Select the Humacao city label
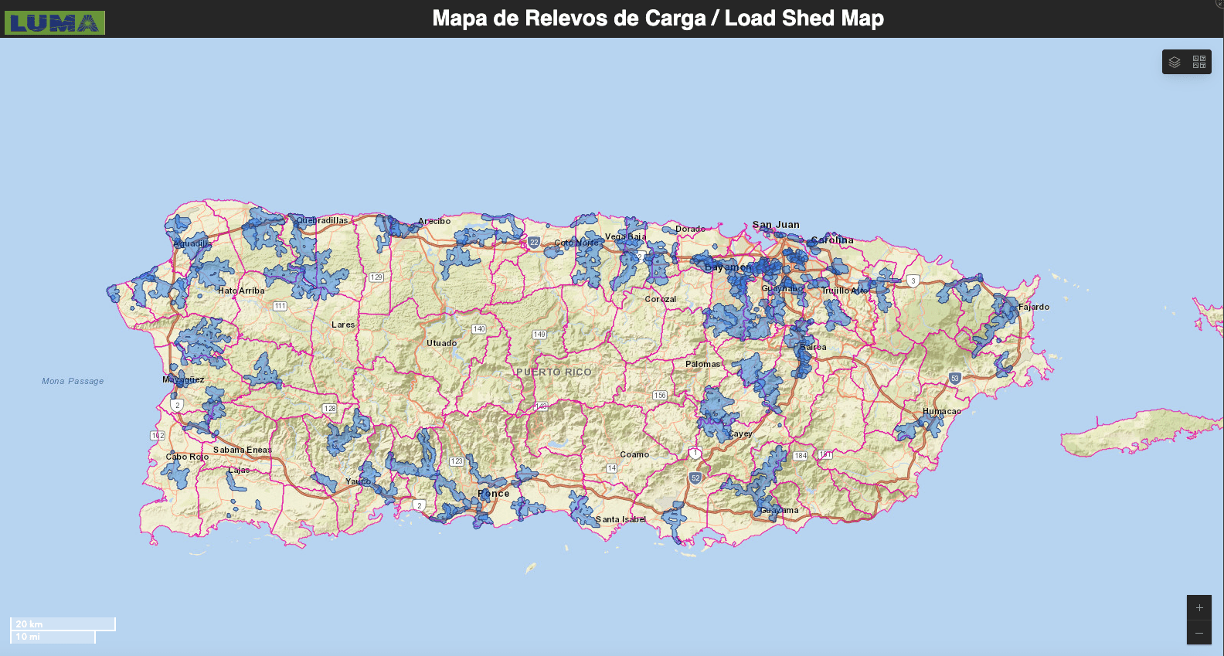Image resolution: width=1224 pixels, height=656 pixels. coord(942,411)
